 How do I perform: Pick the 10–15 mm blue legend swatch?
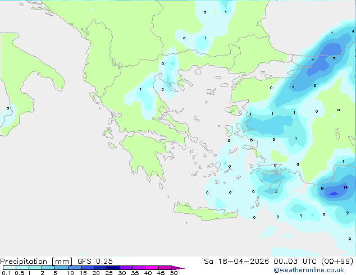pyautogui.click(x=74, y=268)
